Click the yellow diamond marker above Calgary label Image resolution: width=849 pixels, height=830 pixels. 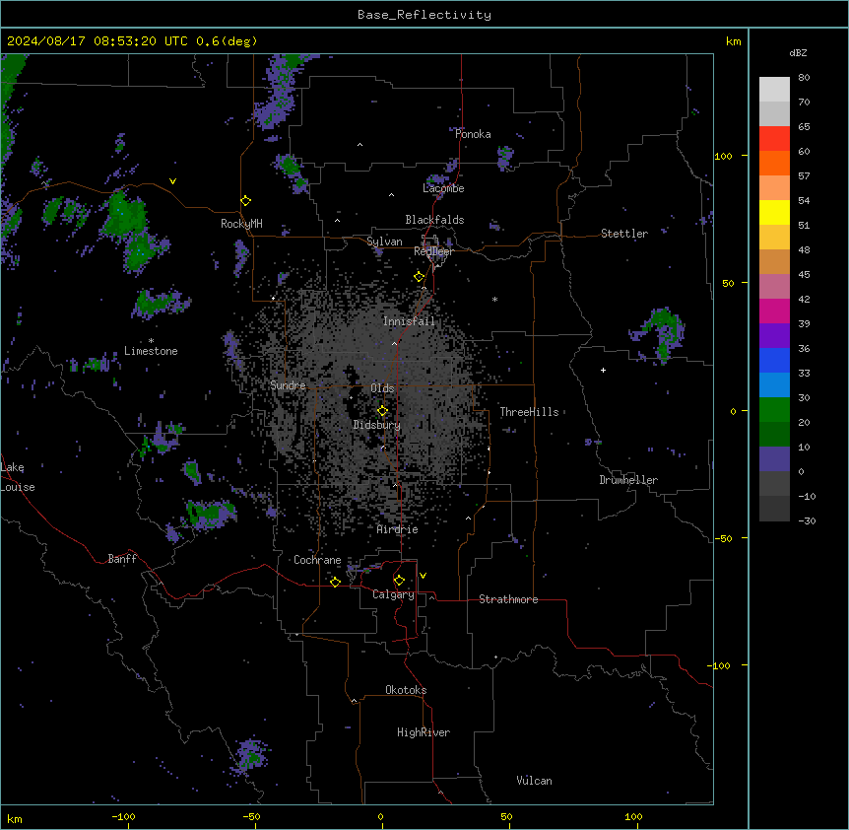pyautogui.click(x=399, y=581)
